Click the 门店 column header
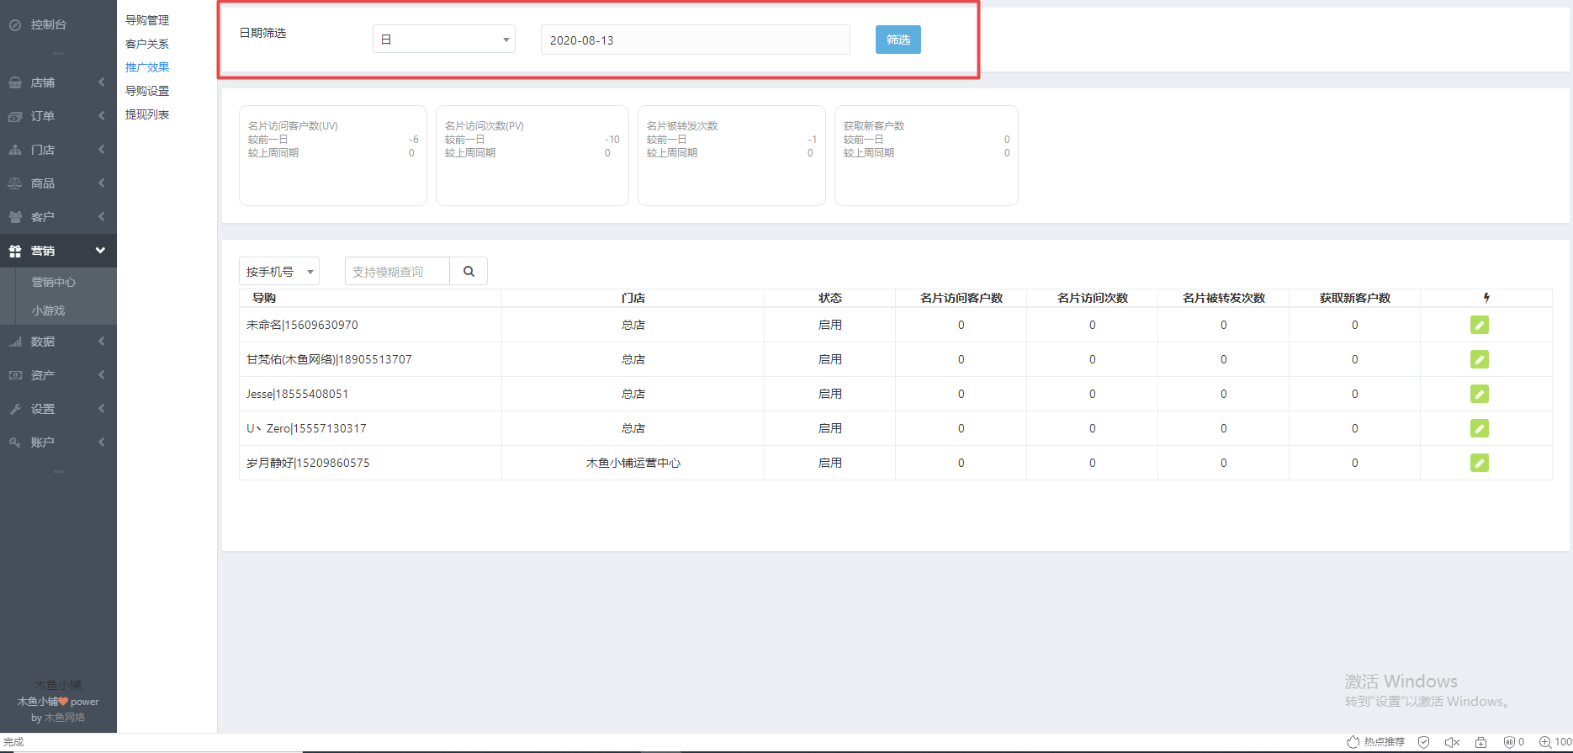The width and height of the screenshot is (1573, 753). point(633,298)
